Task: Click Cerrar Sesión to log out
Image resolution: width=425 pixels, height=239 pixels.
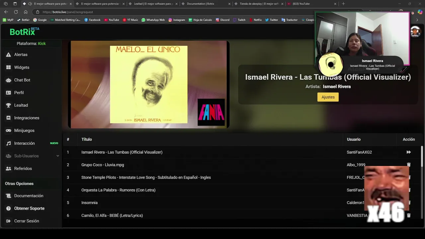Action: click(x=27, y=221)
